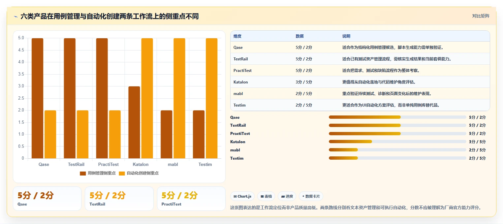This screenshot has width=503, height=224.
Task: Open the TestRail 5分 / 2分 data card
Action: click(119, 199)
